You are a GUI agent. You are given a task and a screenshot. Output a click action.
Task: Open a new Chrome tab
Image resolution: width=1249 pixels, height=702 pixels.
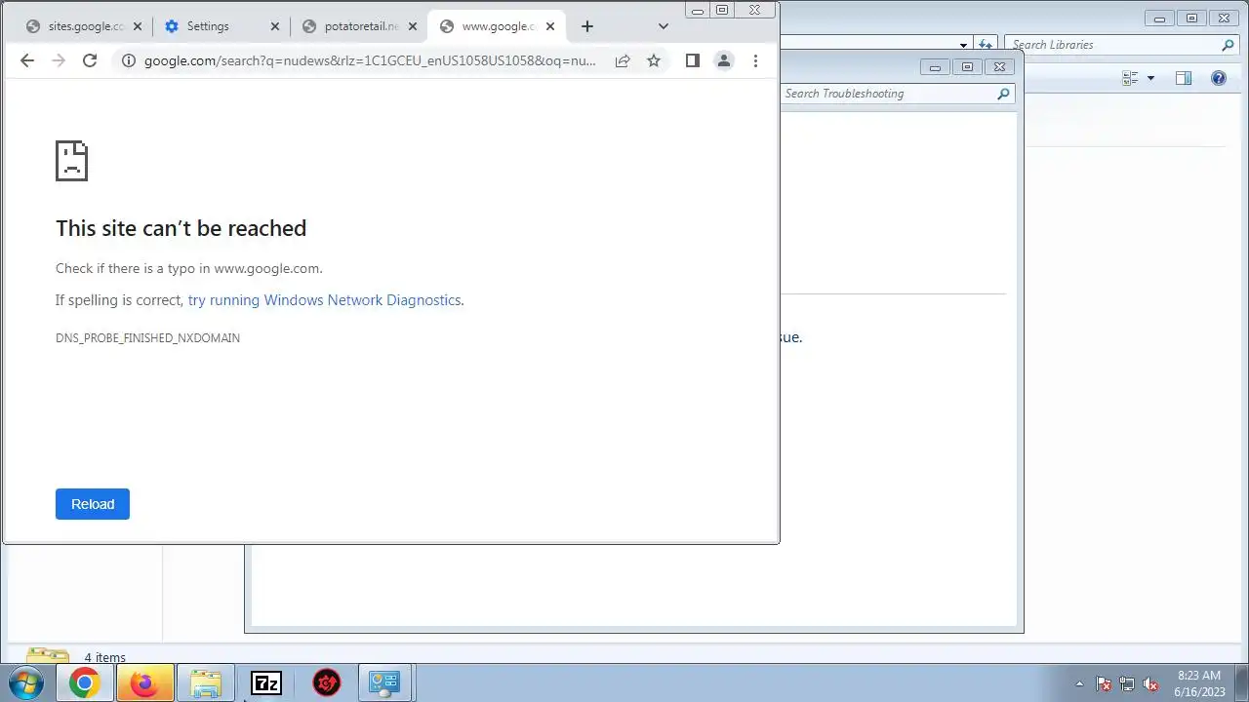tap(587, 26)
